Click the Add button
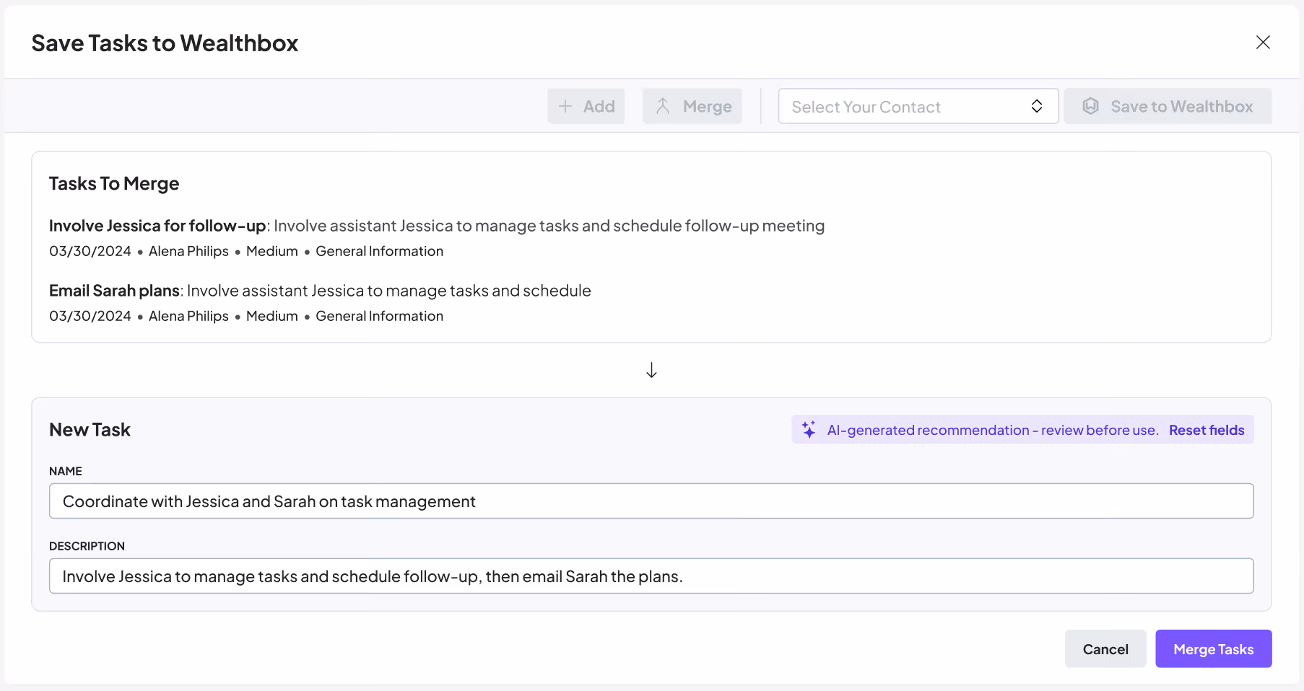The width and height of the screenshot is (1304, 691). coord(586,106)
